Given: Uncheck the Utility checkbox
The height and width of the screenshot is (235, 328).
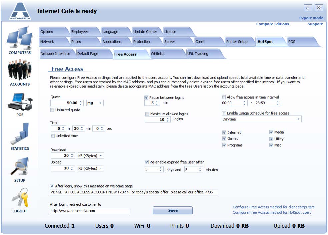Looking at the screenshot, I should pos(271,139).
